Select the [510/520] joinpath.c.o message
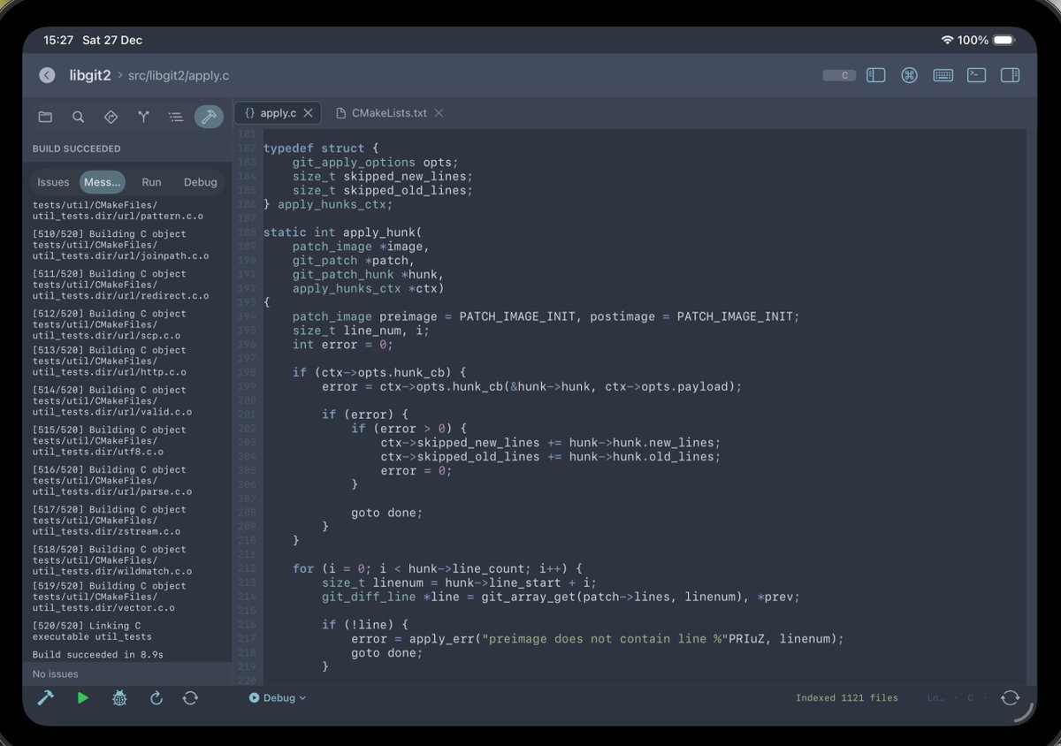The width and height of the screenshot is (1061, 746). click(121, 245)
